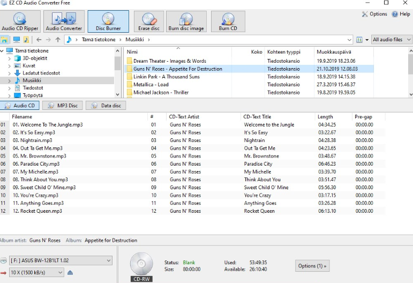Screen dimensions: 413x283
Task: Switch to the Audio CD tab
Action: point(20,106)
